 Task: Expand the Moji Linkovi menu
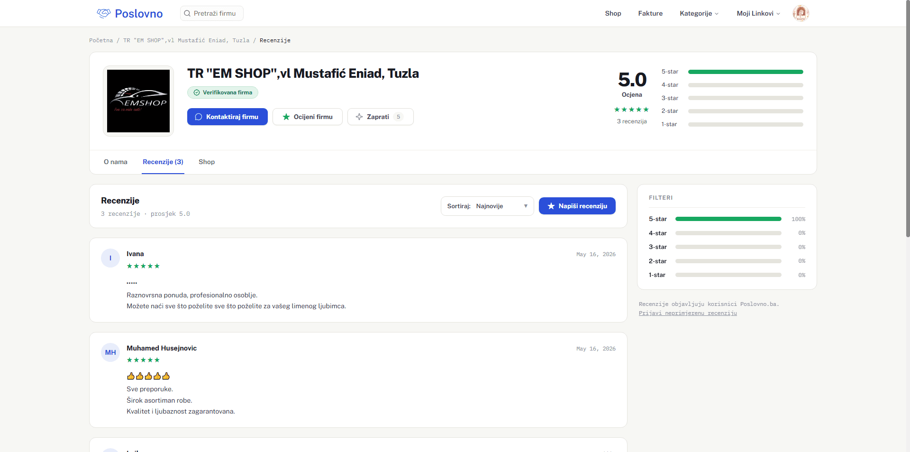(x=758, y=13)
